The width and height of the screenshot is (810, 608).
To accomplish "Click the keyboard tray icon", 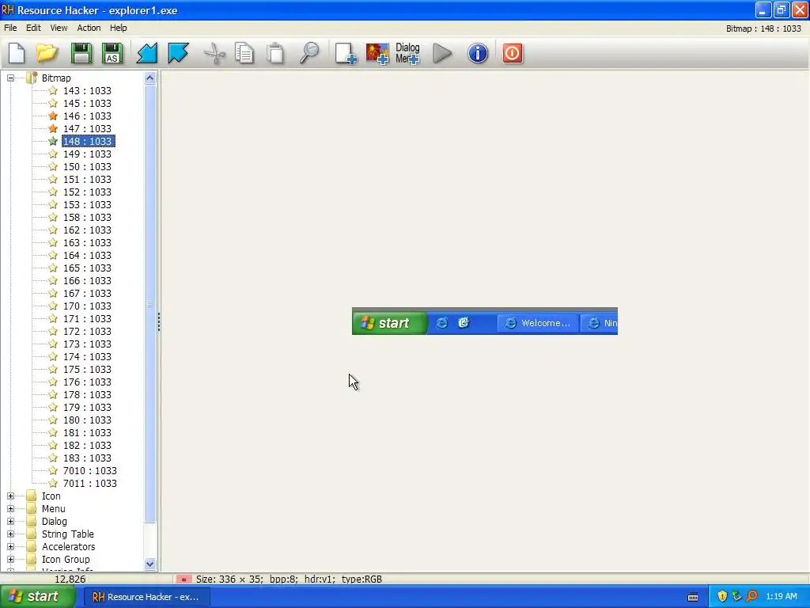I will tap(693, 597).
